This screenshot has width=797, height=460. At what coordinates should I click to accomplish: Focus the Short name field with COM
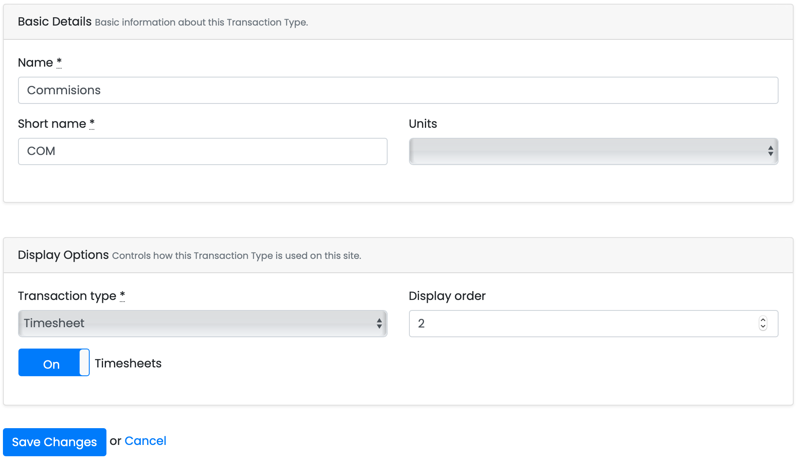point(202,151)
